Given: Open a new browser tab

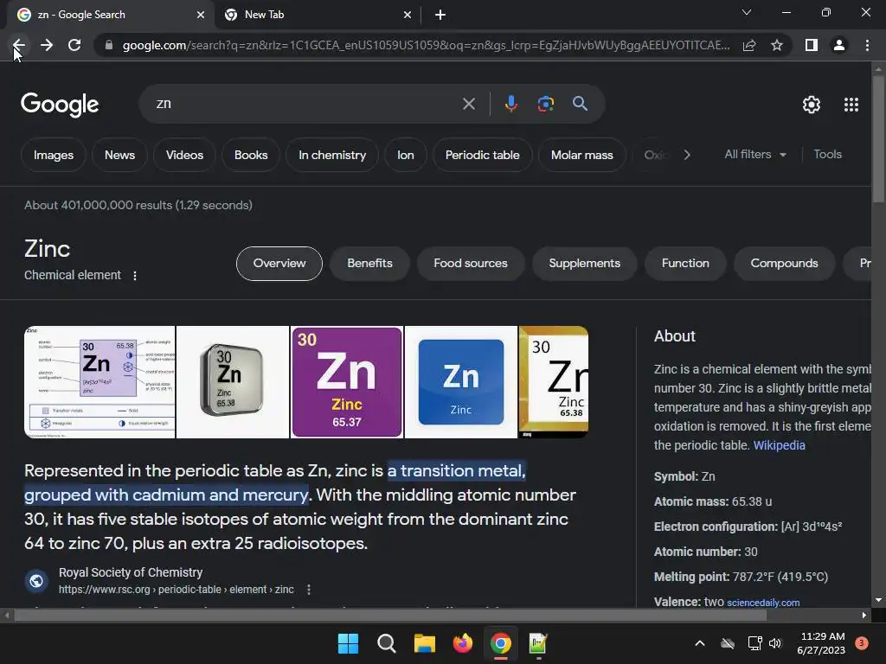Looking at the screenshot, I should (440, 16).
